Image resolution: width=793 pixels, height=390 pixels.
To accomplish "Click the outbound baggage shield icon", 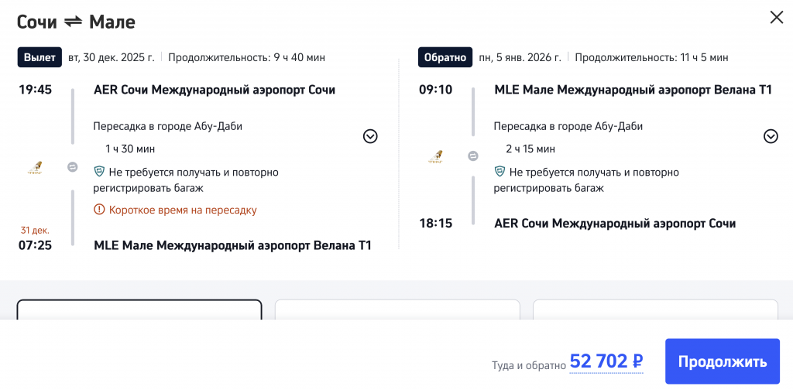I will (x=99, y=172).
